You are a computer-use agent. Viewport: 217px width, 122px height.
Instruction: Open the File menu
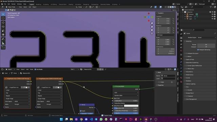click(5, 4)
